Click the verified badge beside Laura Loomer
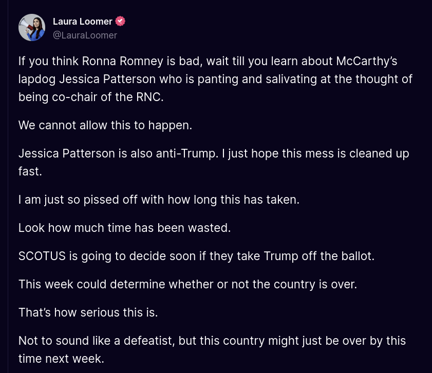The height and width of the screenshot is (373, 432). (x=120, y=21)
